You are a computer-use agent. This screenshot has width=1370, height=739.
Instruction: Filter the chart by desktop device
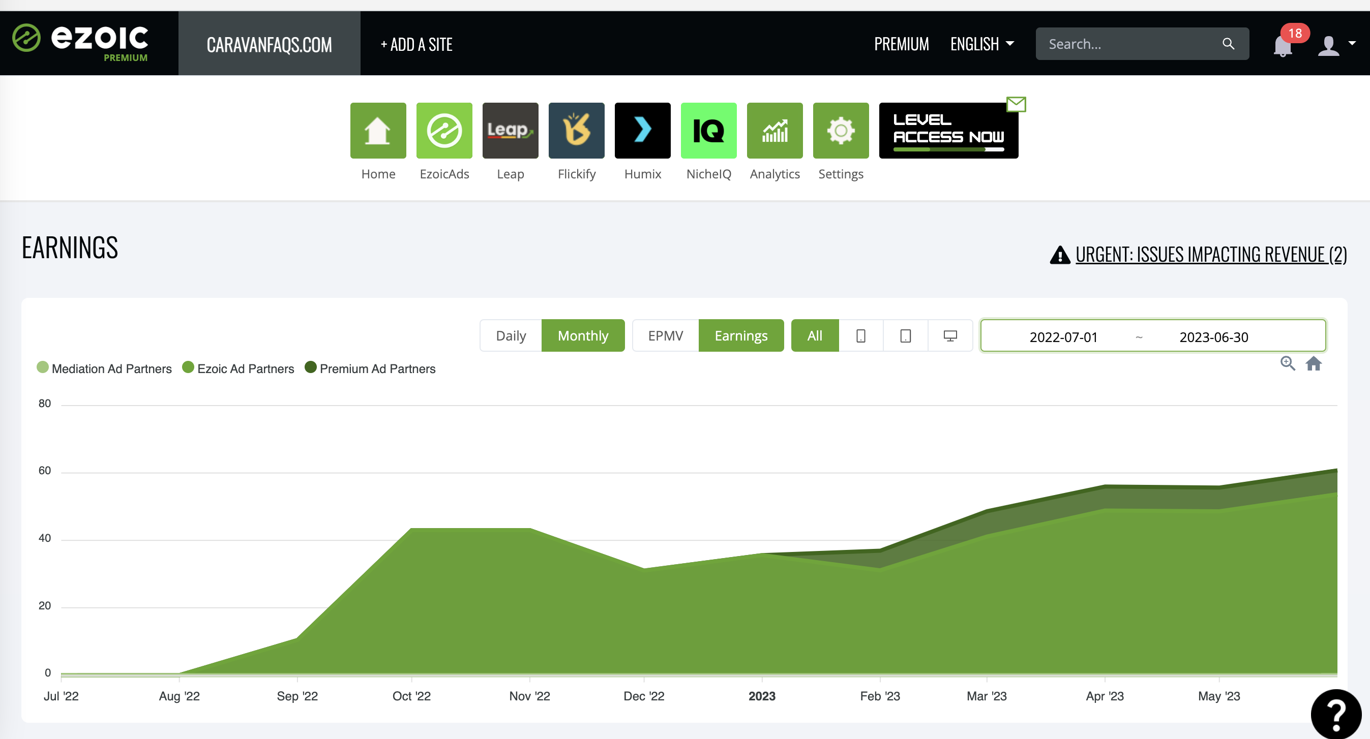coord(950,335)
